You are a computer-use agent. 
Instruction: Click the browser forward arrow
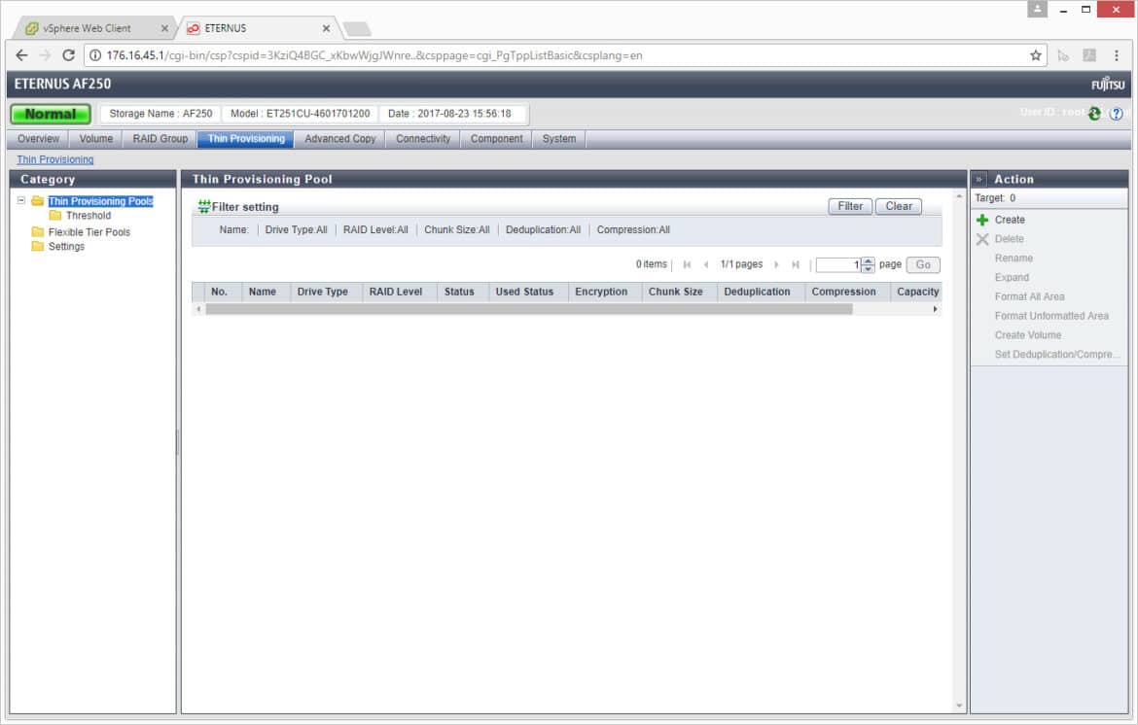tap(45, 55)
